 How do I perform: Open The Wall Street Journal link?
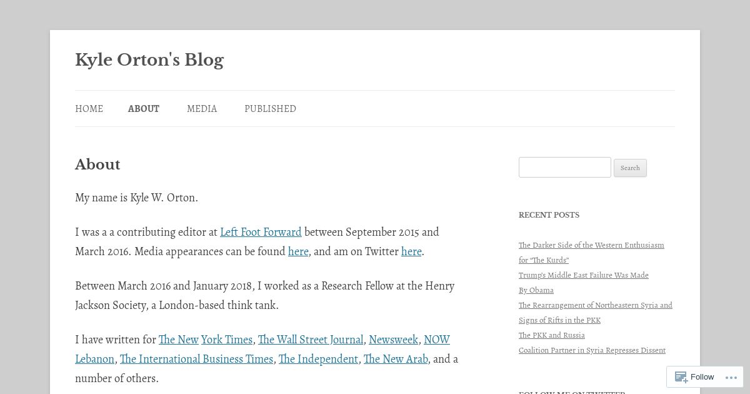click(x=311, y=340)
